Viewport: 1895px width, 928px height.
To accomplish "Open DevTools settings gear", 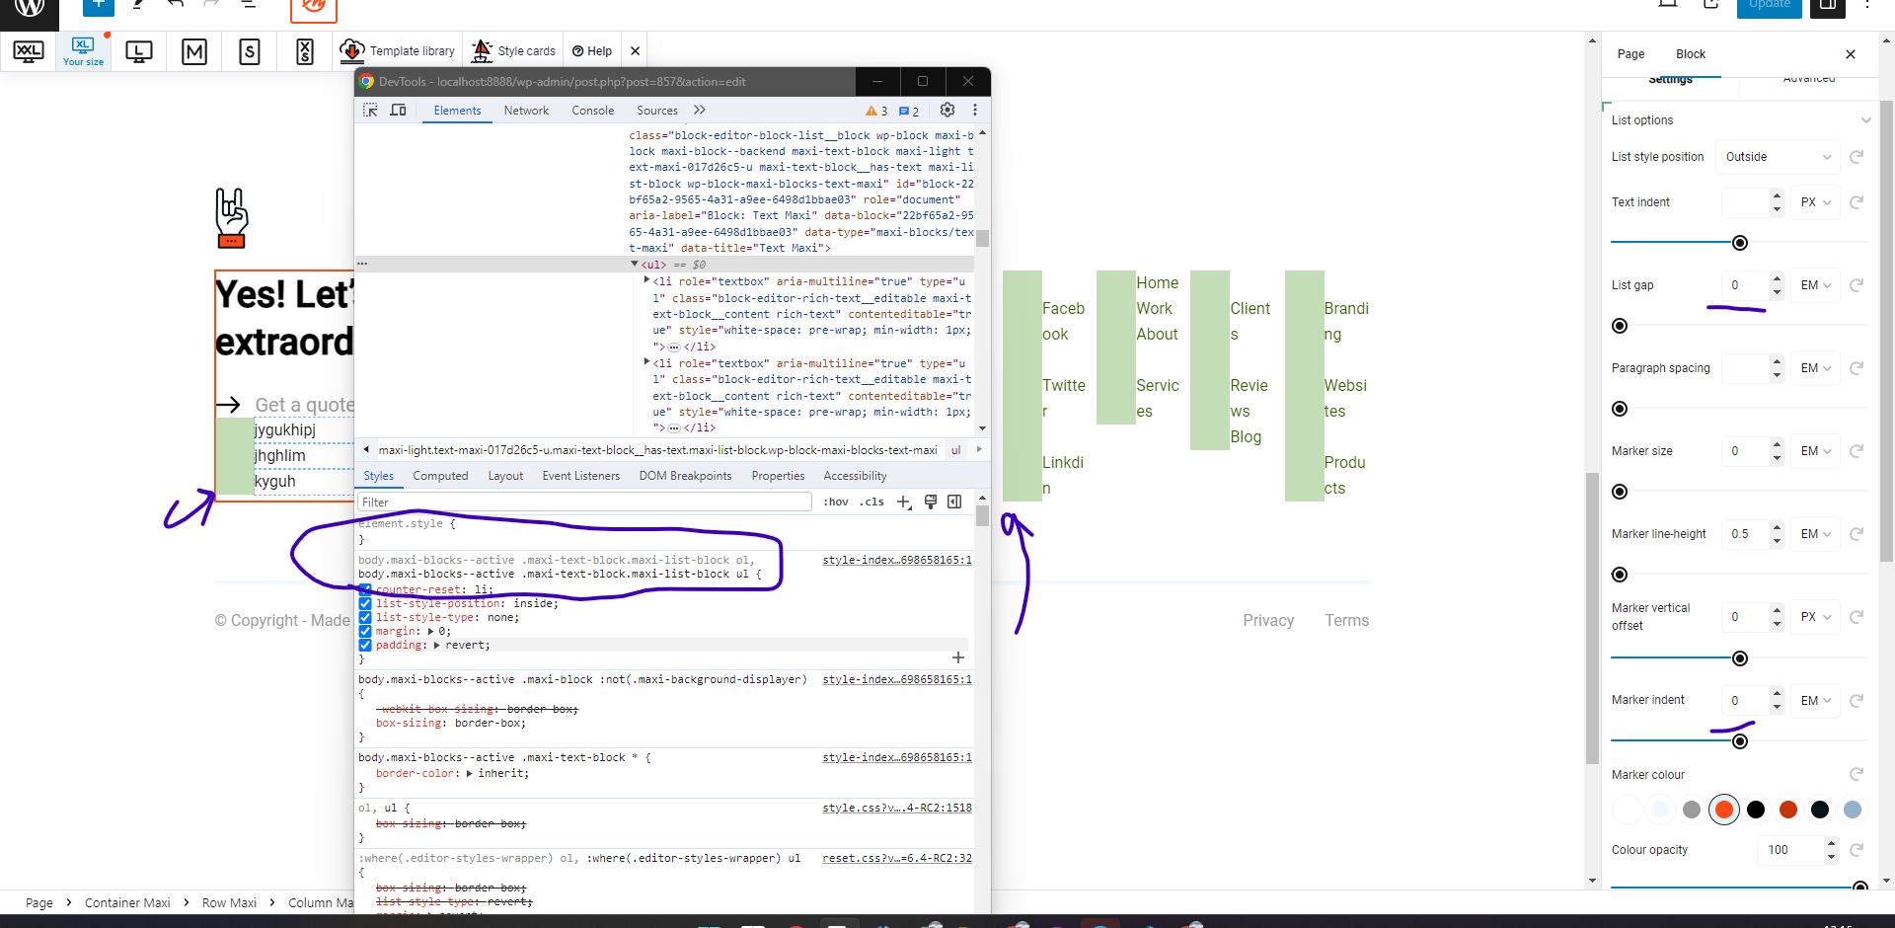I will tap(947, 110).
